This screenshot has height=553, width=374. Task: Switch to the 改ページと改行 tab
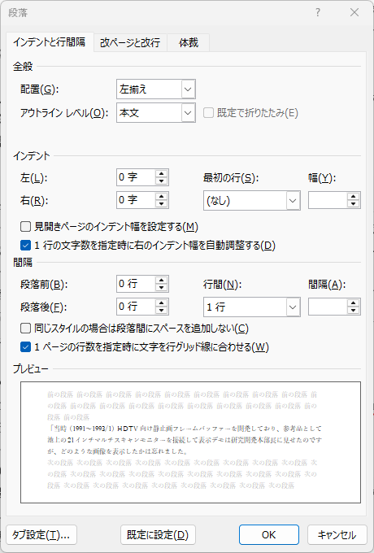(x=130, y=42)
